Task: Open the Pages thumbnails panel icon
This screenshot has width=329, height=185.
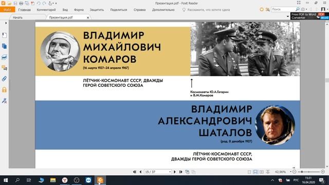Action: tap(4, 46)
